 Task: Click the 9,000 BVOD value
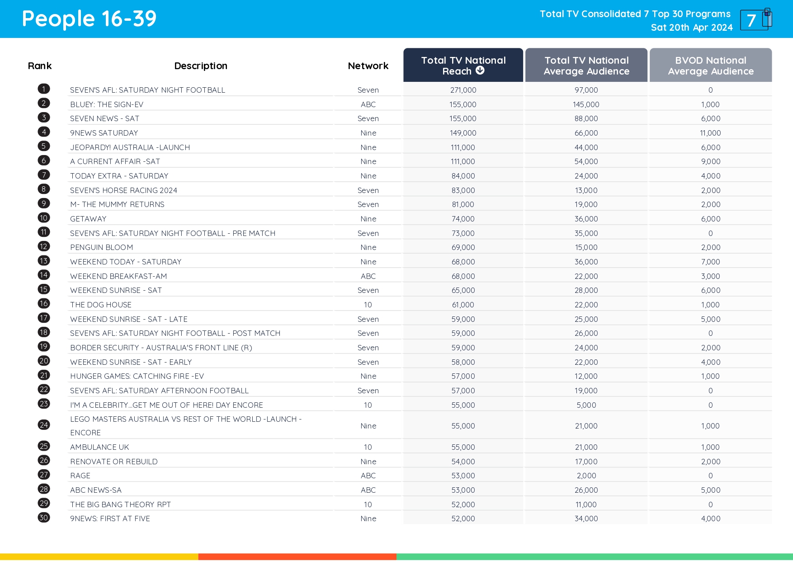[711, 162]
